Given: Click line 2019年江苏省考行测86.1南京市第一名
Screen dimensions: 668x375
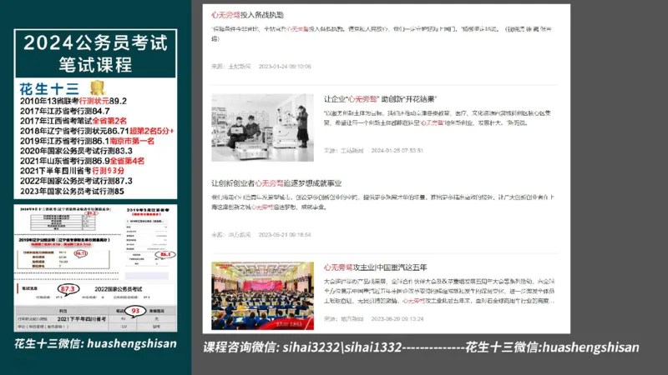Looking at the screenshot, I should tap(87, 141).
